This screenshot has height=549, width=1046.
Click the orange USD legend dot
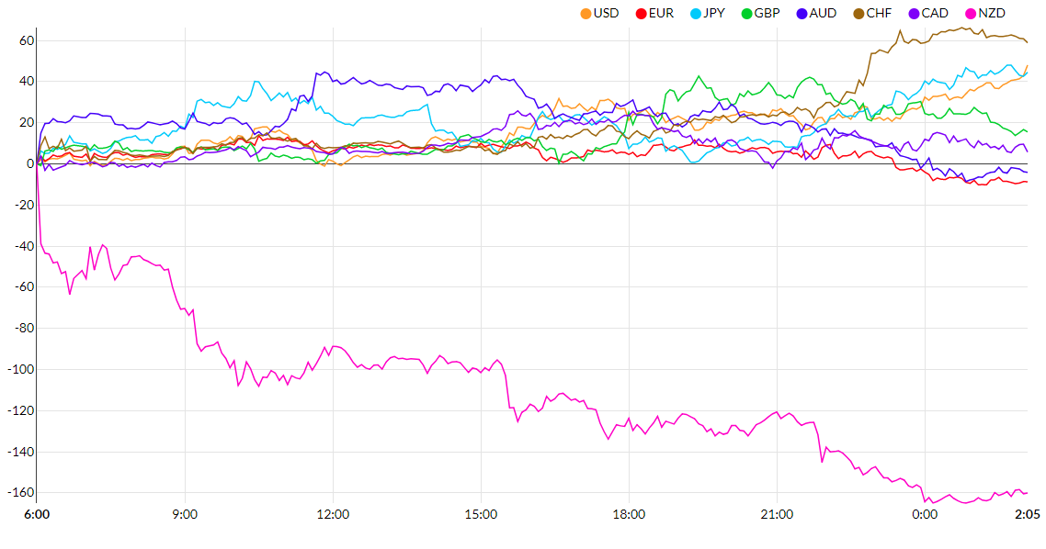[586, 14]
